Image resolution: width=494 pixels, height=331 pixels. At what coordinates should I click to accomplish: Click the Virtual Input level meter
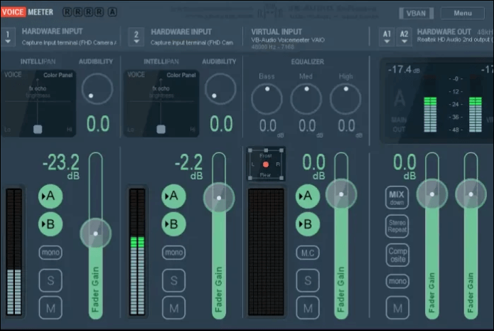(266, 252)
